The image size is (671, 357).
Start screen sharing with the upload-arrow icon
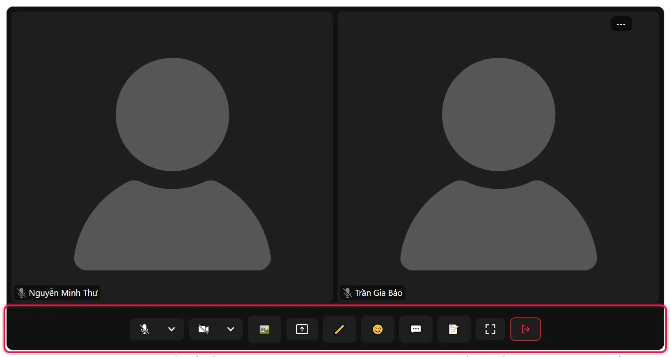click(302, 329)
